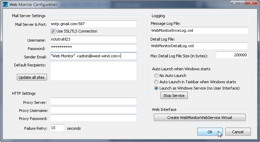Select the No Auto Launch option
The image size is (260, 142).
click(156, 76)
